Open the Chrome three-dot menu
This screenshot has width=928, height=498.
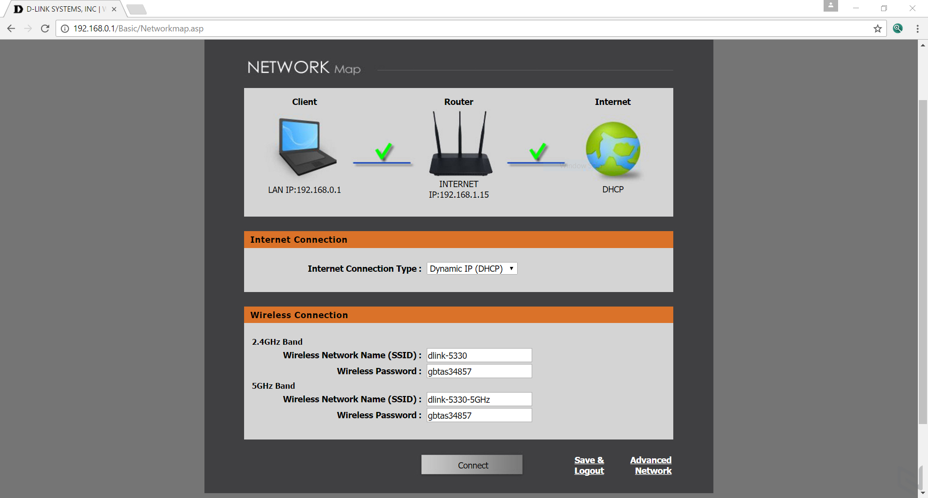(x=917, y=29)
